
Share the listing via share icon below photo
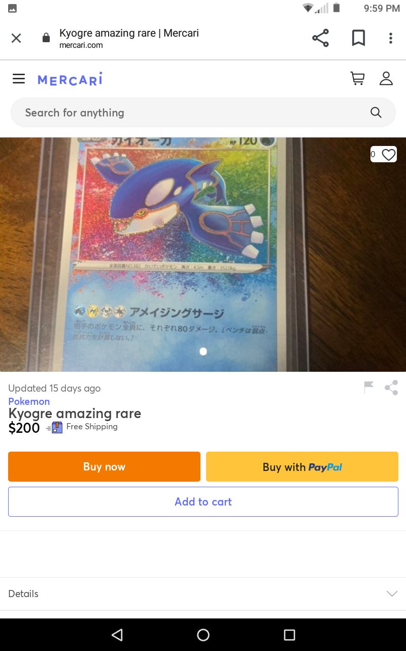(391, 388)
